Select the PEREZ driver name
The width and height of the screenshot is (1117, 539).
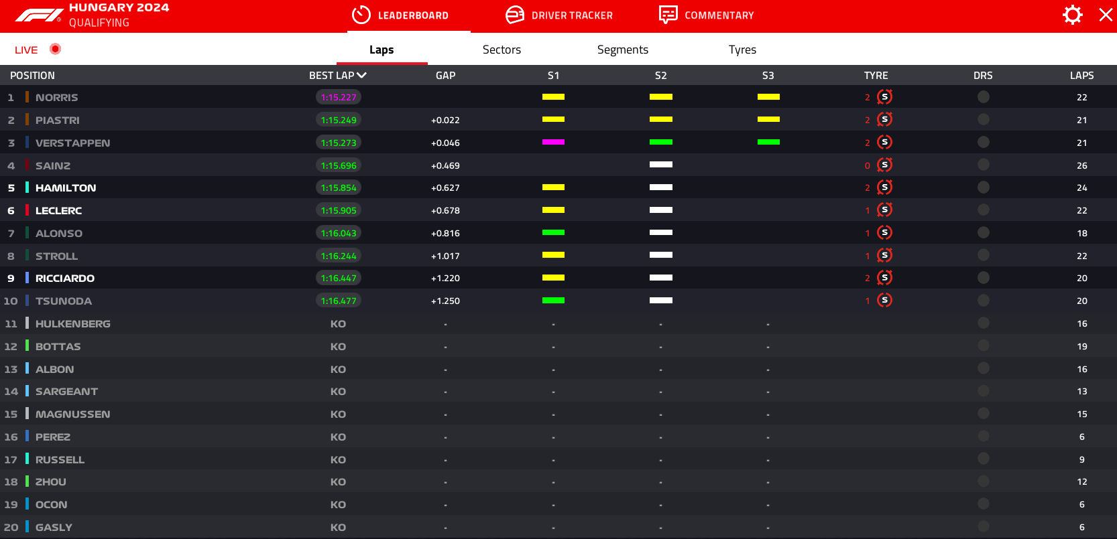(53, 437)
